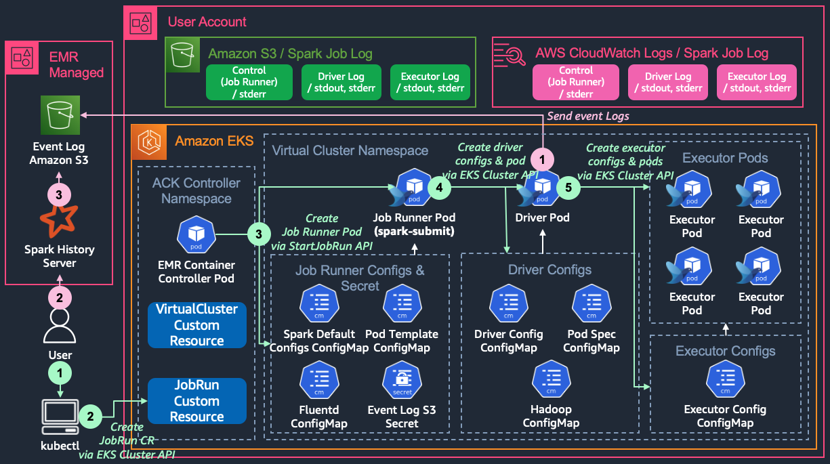Click the EMR Container Controller Pod icon
The width and height of the screenshot is (830, 464).
196,235
